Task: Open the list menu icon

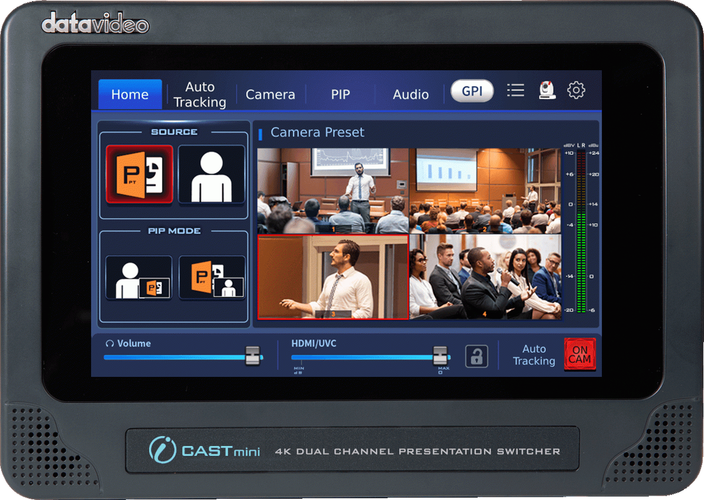Action: (x=516, y=91)
